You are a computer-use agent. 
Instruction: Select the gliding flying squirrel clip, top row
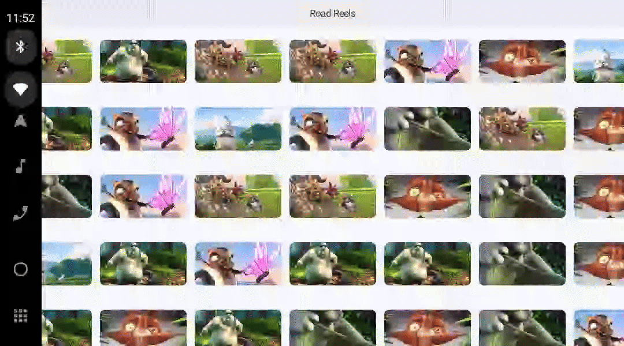pos(522,61)
